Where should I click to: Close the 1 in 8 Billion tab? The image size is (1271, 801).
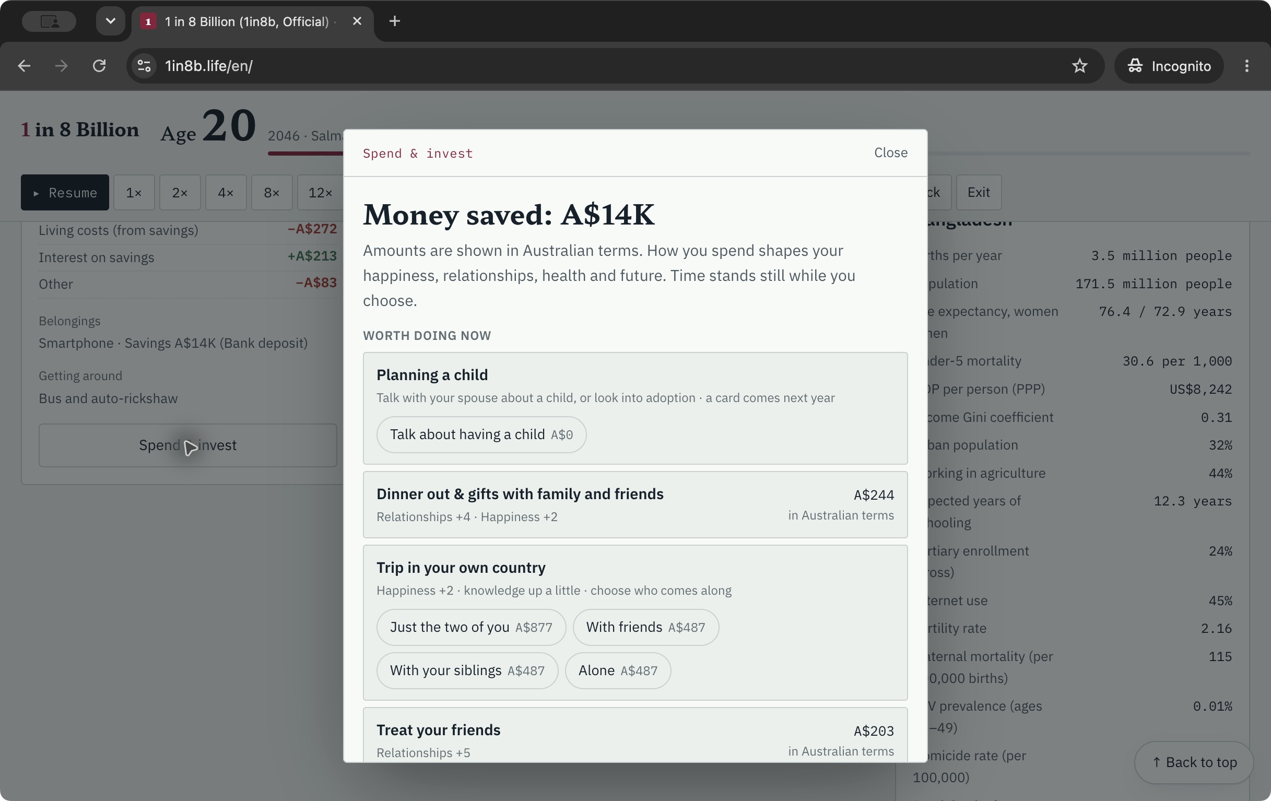point(357,21)
